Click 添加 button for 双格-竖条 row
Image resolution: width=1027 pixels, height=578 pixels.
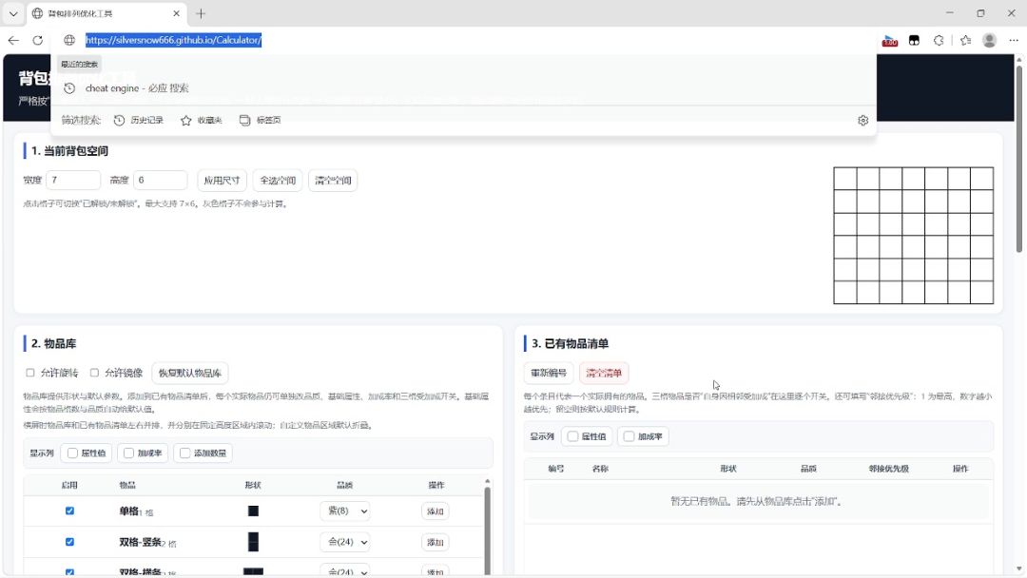point(435,542)
